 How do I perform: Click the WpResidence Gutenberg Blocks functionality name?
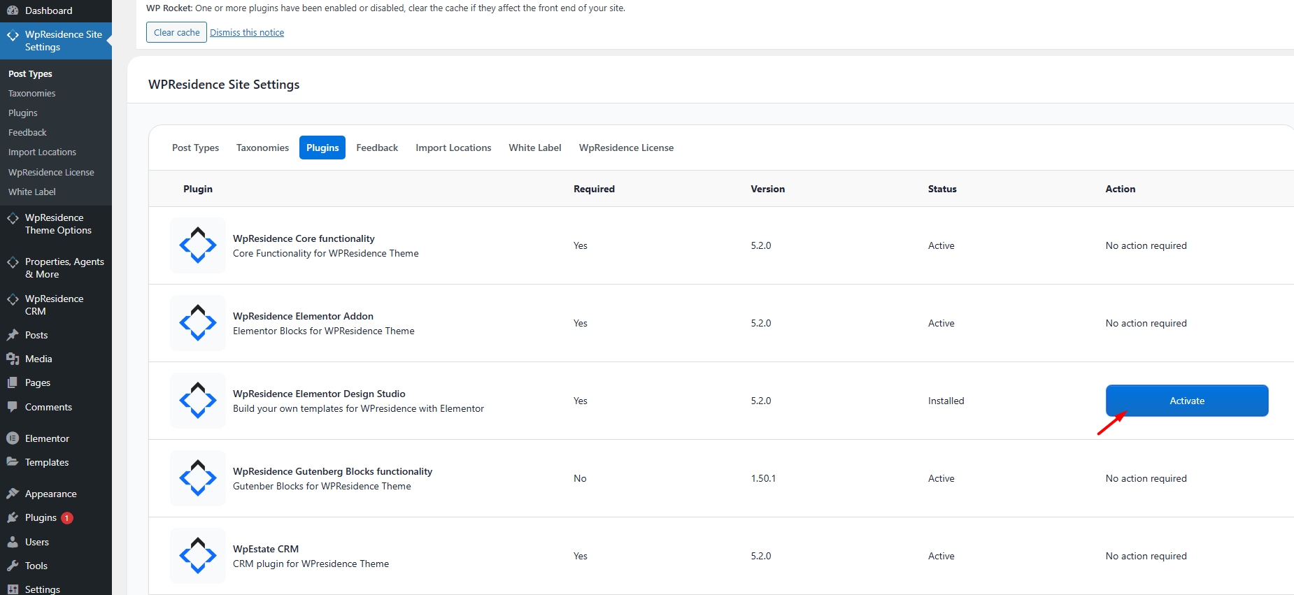tap(332, 471)
